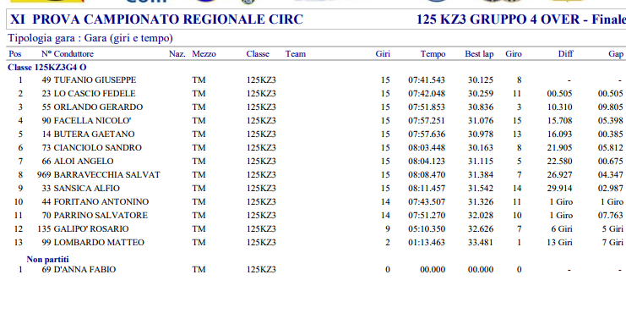The width and height of the screenshot is (626, 313).
Task: Click the Diff value 6 Giri
Action: point(562,229)
